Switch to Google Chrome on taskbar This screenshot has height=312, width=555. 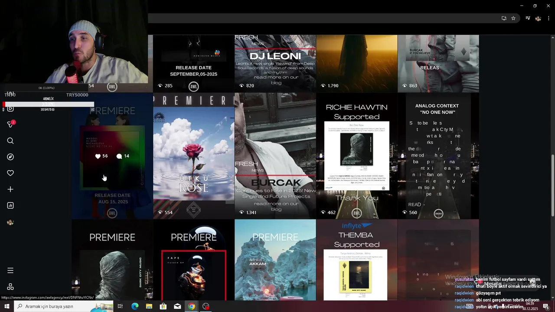[192, 306]
